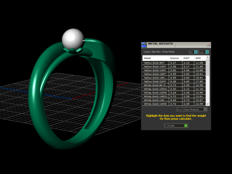Select the White Gold:10KX1 row
The width and height of the screenshot is (232, 174).
(x=174, y=89)
